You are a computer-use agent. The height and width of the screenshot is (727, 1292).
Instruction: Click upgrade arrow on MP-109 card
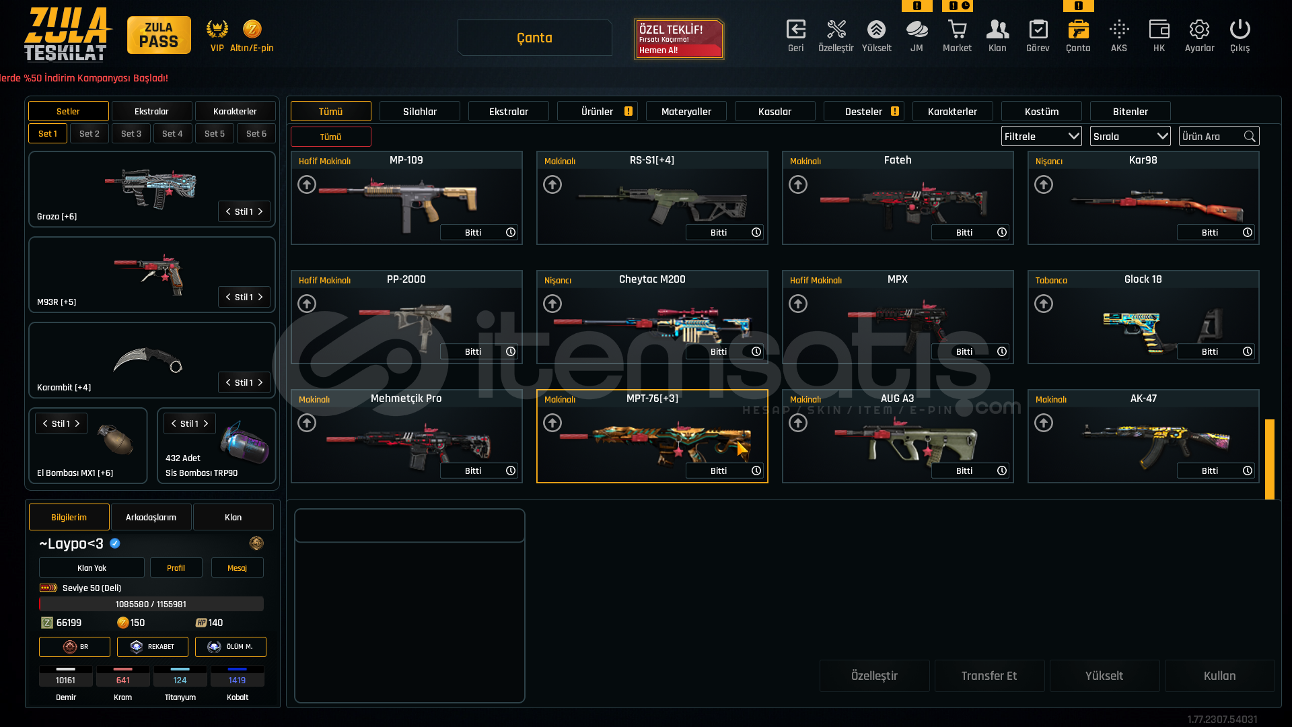[x=307, y=184]
